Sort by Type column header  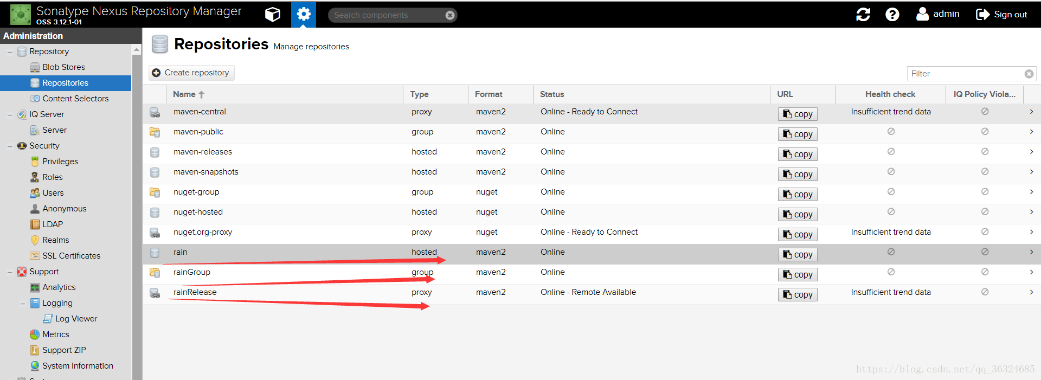point(435,94)
